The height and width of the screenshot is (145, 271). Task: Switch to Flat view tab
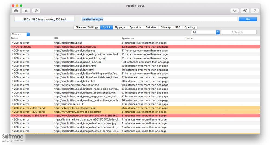pyautogui.click(x=151, y=27)
